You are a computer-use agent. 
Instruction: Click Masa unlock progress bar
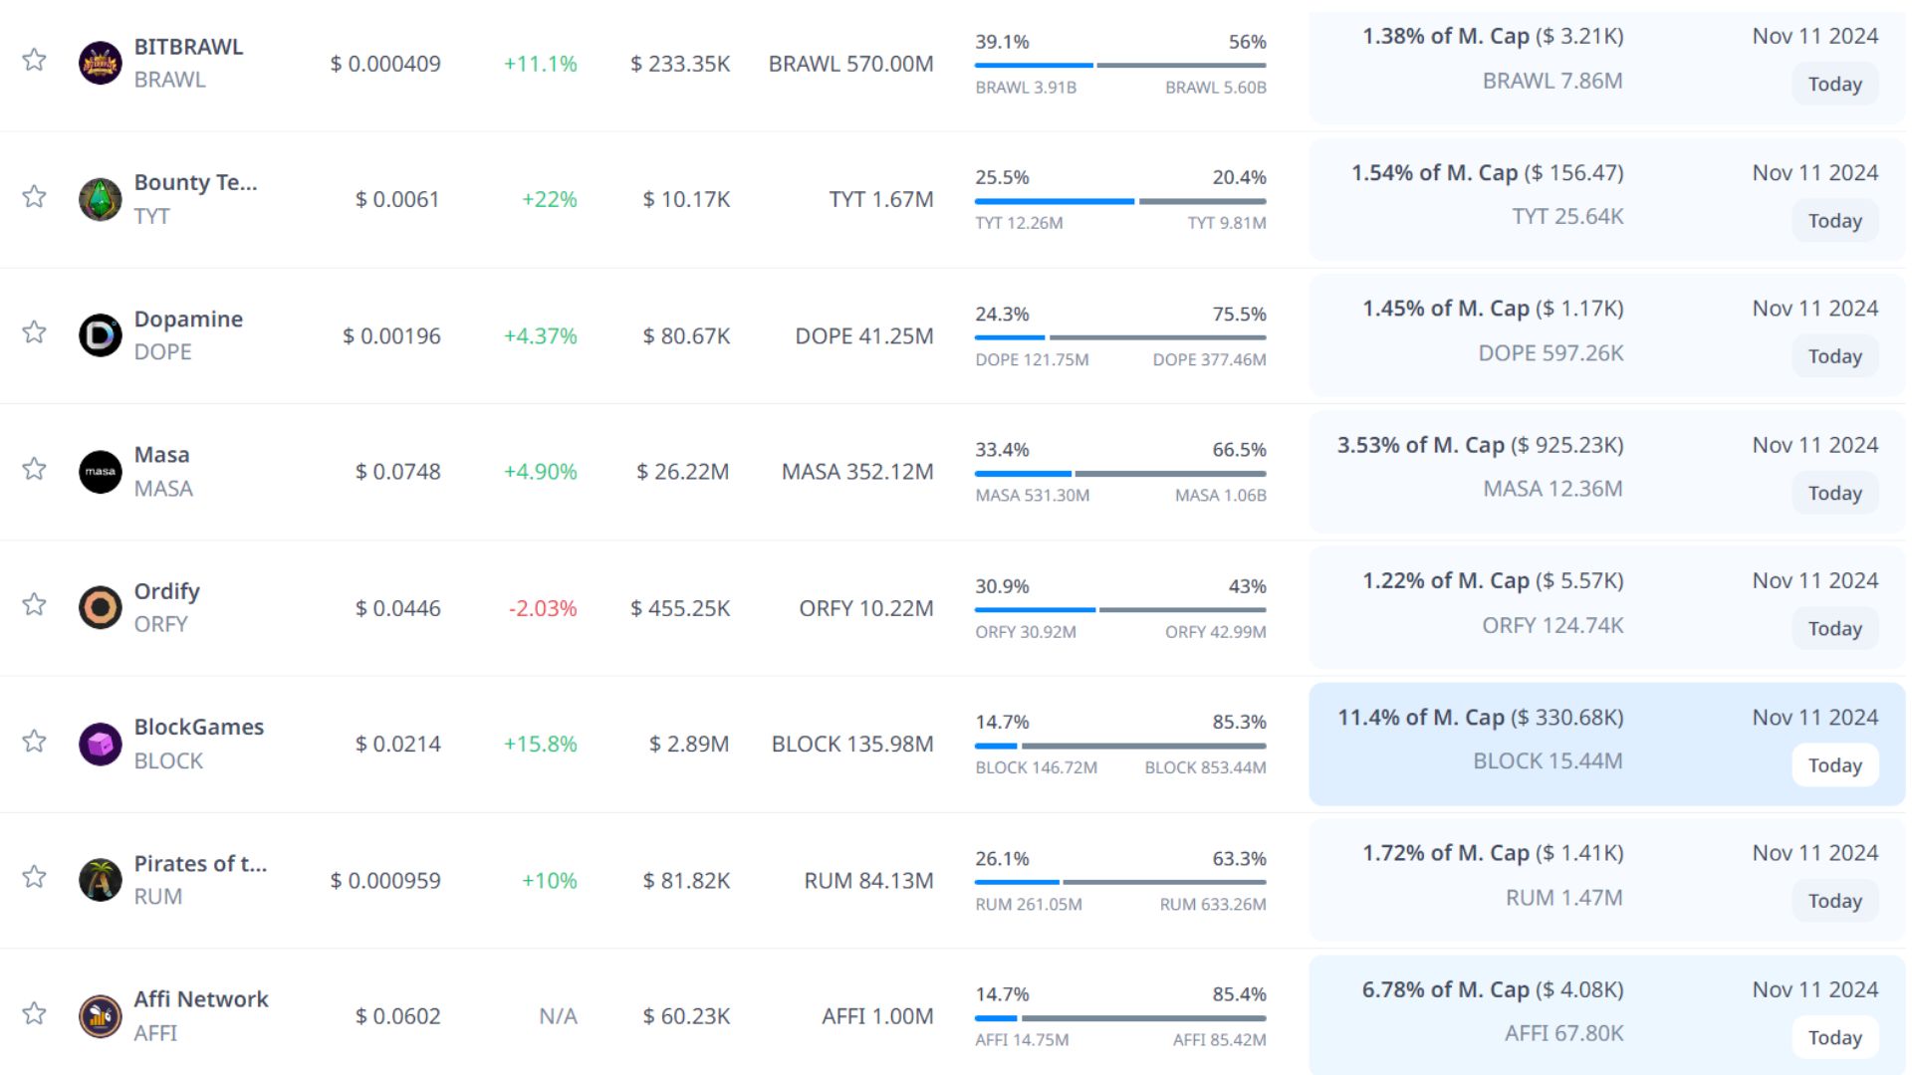(x=1120, y=474)
